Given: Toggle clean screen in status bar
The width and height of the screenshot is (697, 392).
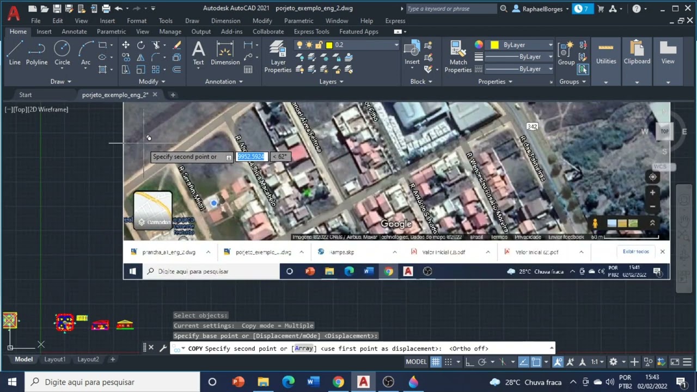Looking at the screenshot, I should pos(675,362).
